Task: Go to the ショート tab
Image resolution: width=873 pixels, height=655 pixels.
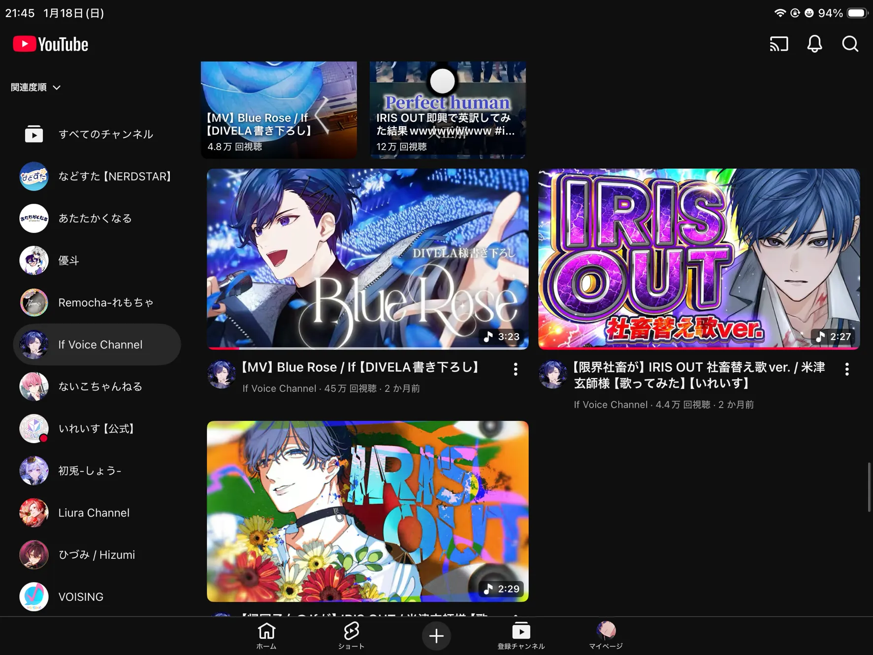Action: tap(351, 636)
